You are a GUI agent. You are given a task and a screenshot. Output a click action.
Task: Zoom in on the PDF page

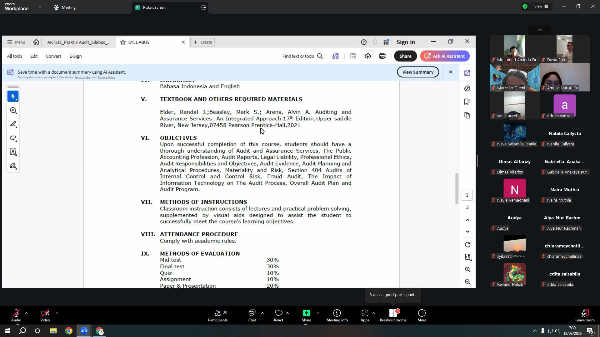click(x=467, y=270)
